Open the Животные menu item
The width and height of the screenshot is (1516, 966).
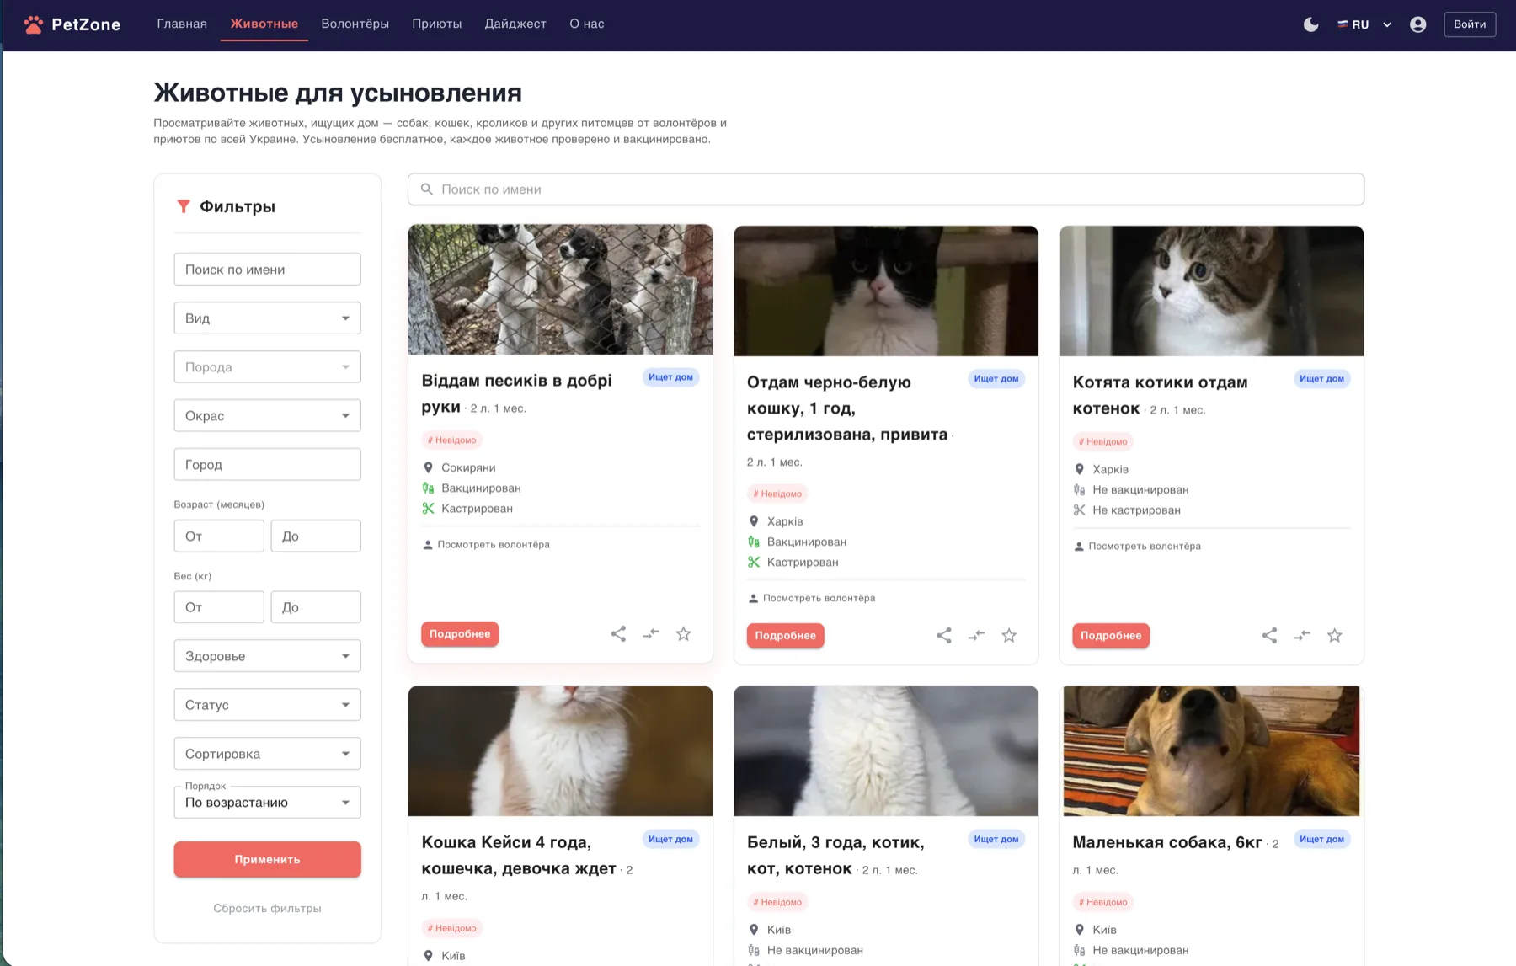[x=264, y=24]
